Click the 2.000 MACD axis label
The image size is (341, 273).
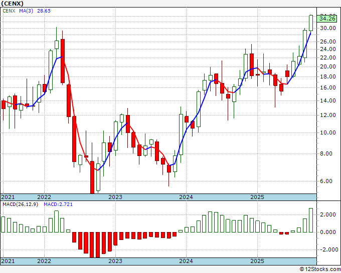(328, 214)
